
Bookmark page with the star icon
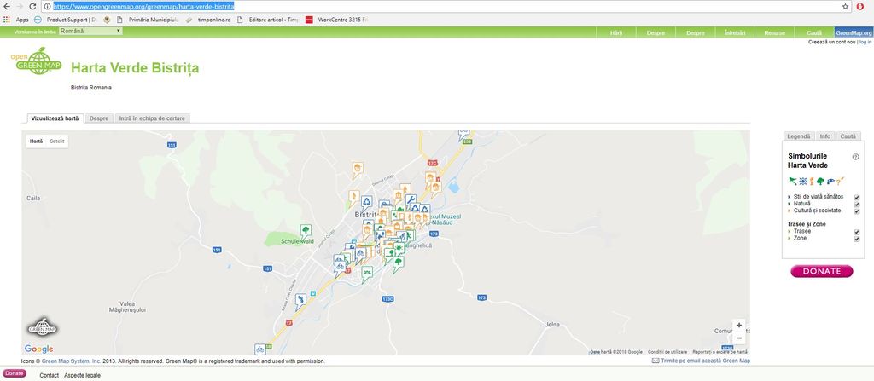click(x=845, y=6)
